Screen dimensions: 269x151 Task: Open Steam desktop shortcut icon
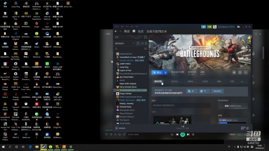(x=37, y=44)
